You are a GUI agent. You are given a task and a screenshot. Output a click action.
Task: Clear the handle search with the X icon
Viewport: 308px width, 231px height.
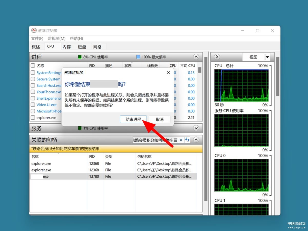tap(181, 140)
